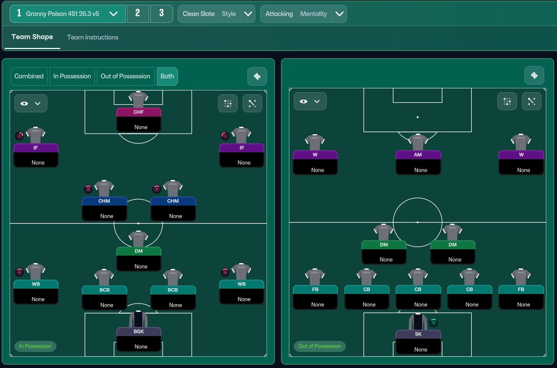Click instruction badge beside the left IF
Image resolution: width=557 pixels, height=368 pixels.
point(20,136)
